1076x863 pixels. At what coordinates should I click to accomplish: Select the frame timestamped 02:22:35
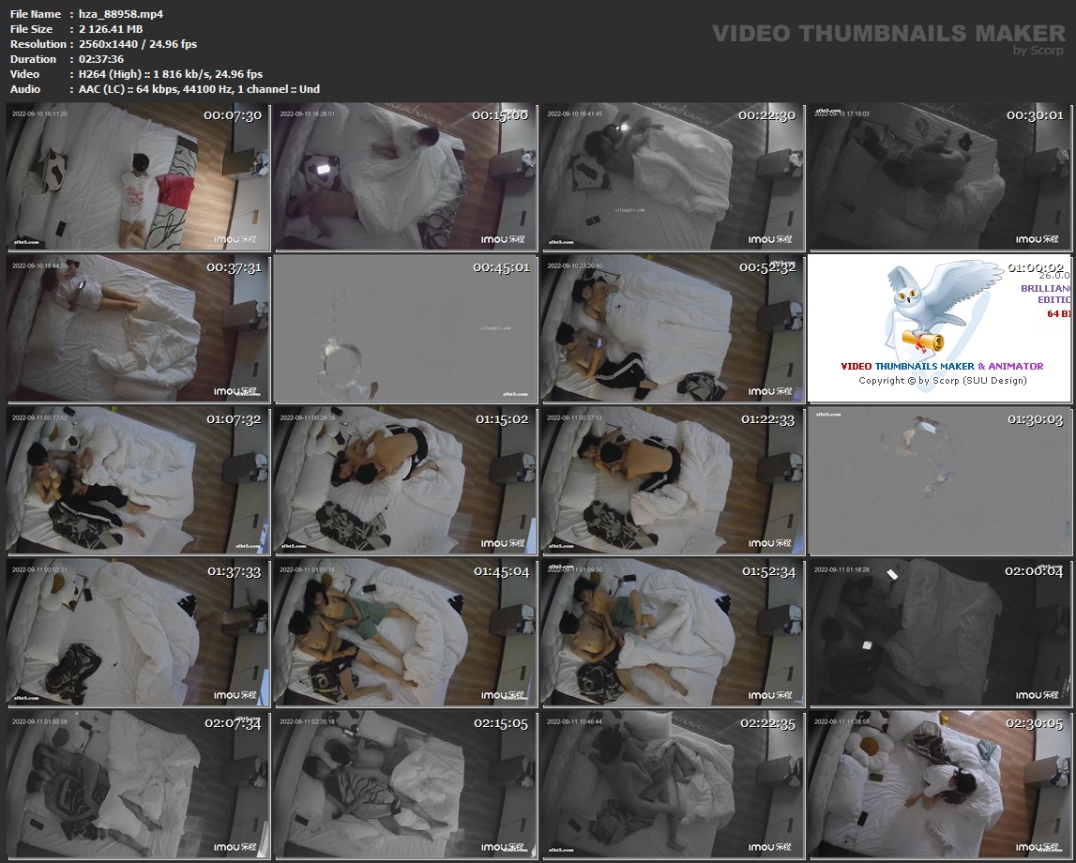[673, 785]
